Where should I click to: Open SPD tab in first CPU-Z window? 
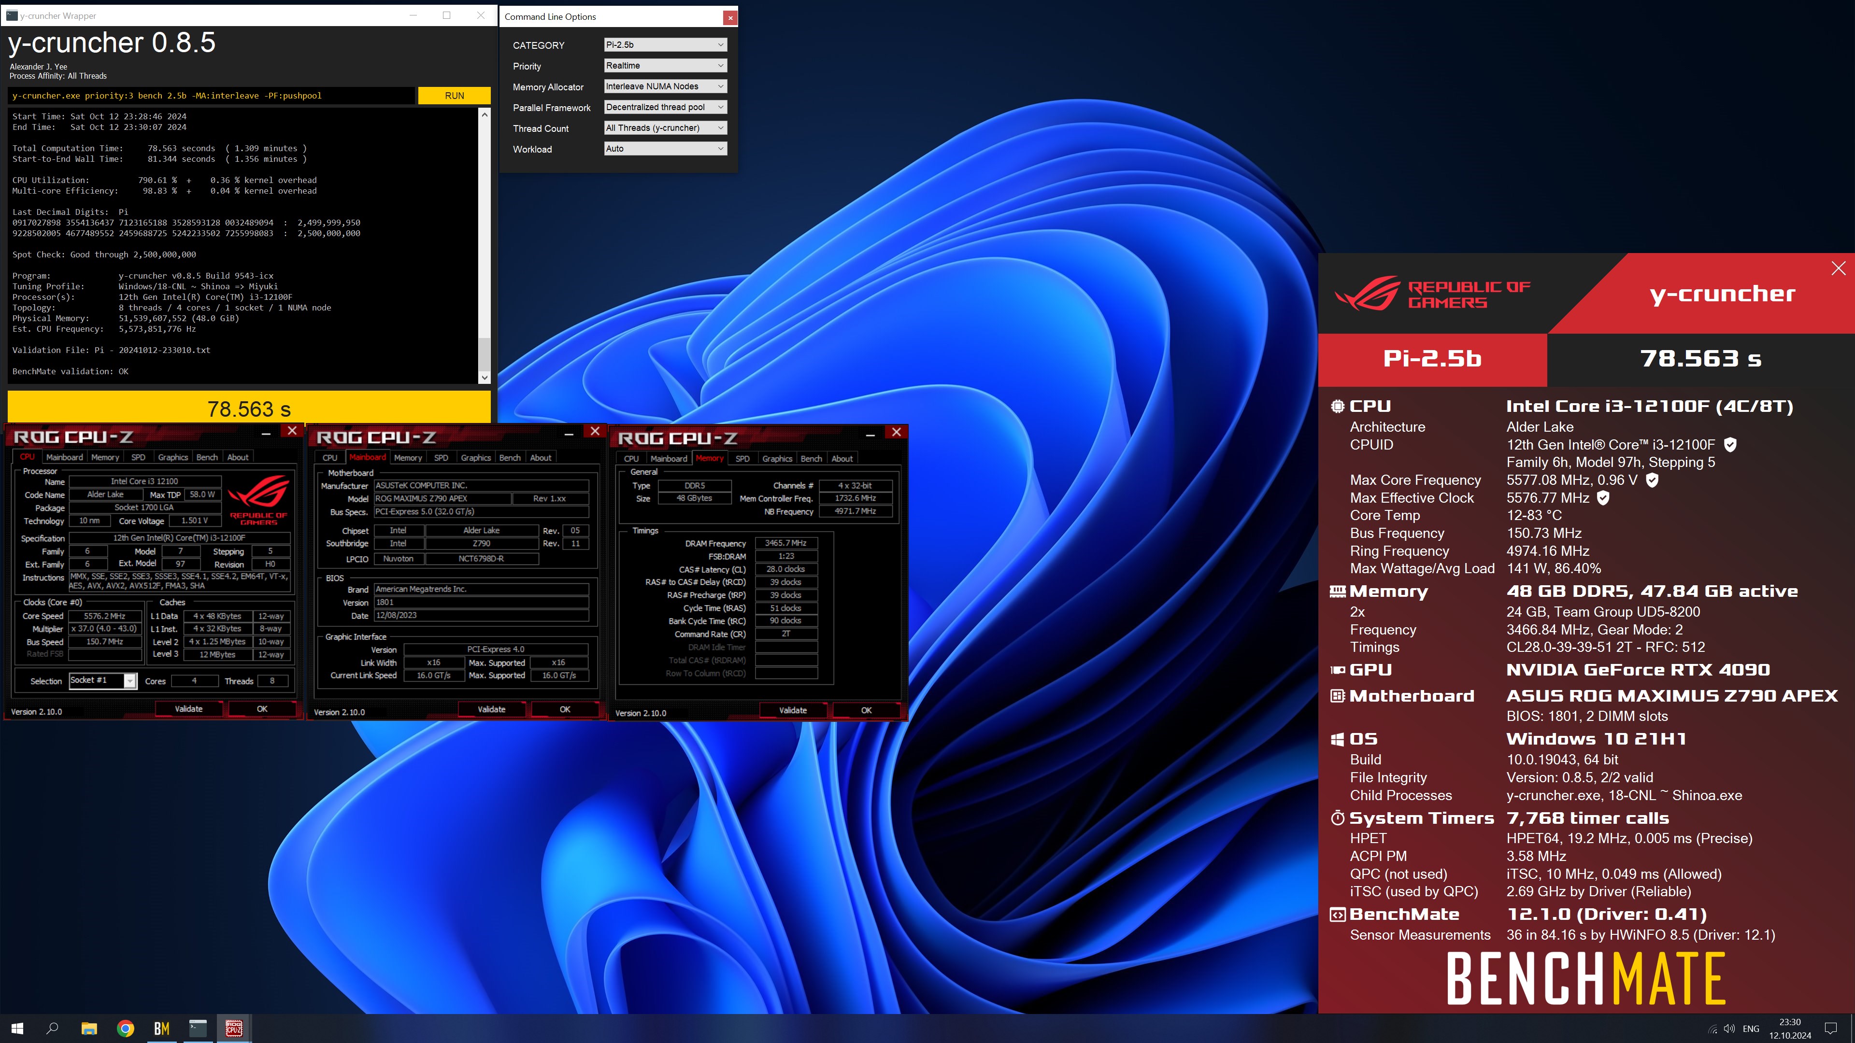coord(138,457)
